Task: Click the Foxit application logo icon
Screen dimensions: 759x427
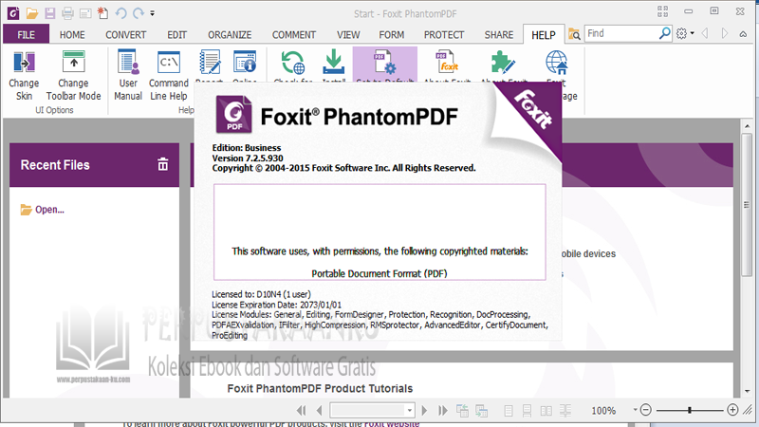Action: click(13, 13)
